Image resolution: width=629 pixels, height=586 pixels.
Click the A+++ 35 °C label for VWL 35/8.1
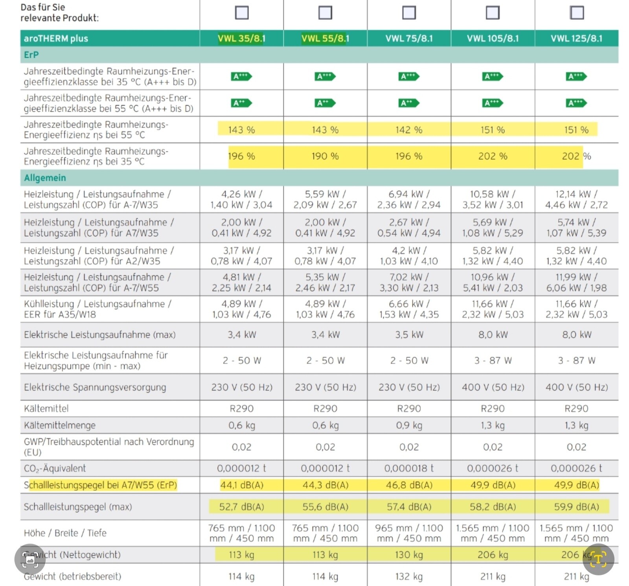pyautogui.click(x=241, y=76)
